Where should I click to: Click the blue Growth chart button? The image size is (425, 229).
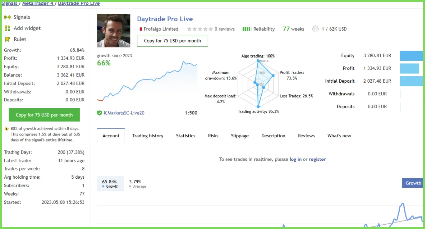413,183
